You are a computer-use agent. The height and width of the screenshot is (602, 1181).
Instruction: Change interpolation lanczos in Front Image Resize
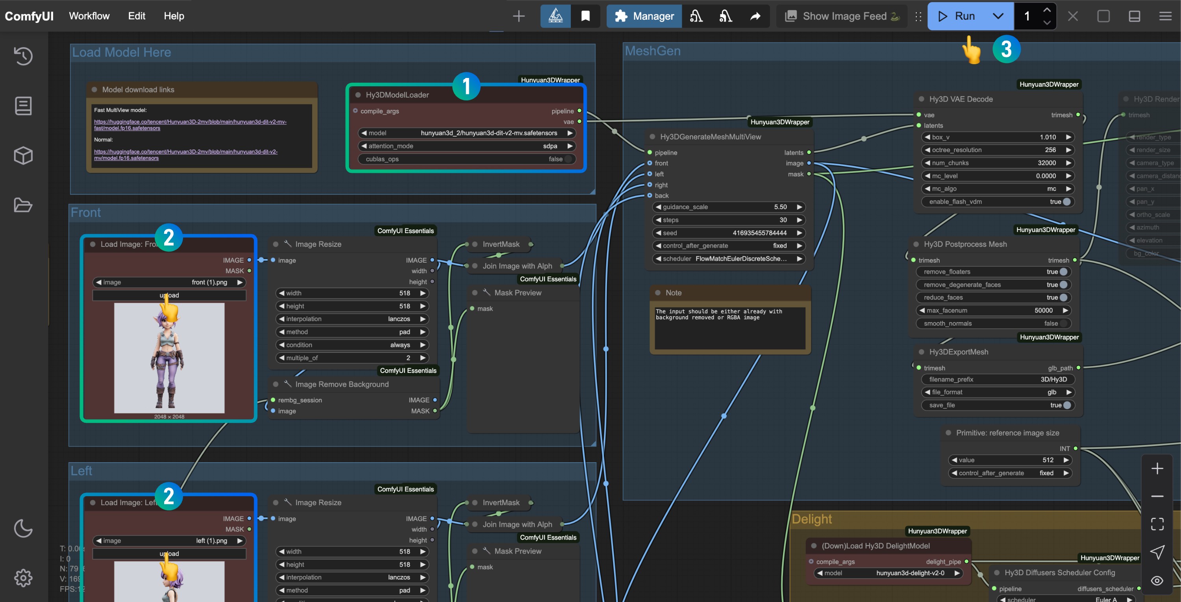(352, 319)
